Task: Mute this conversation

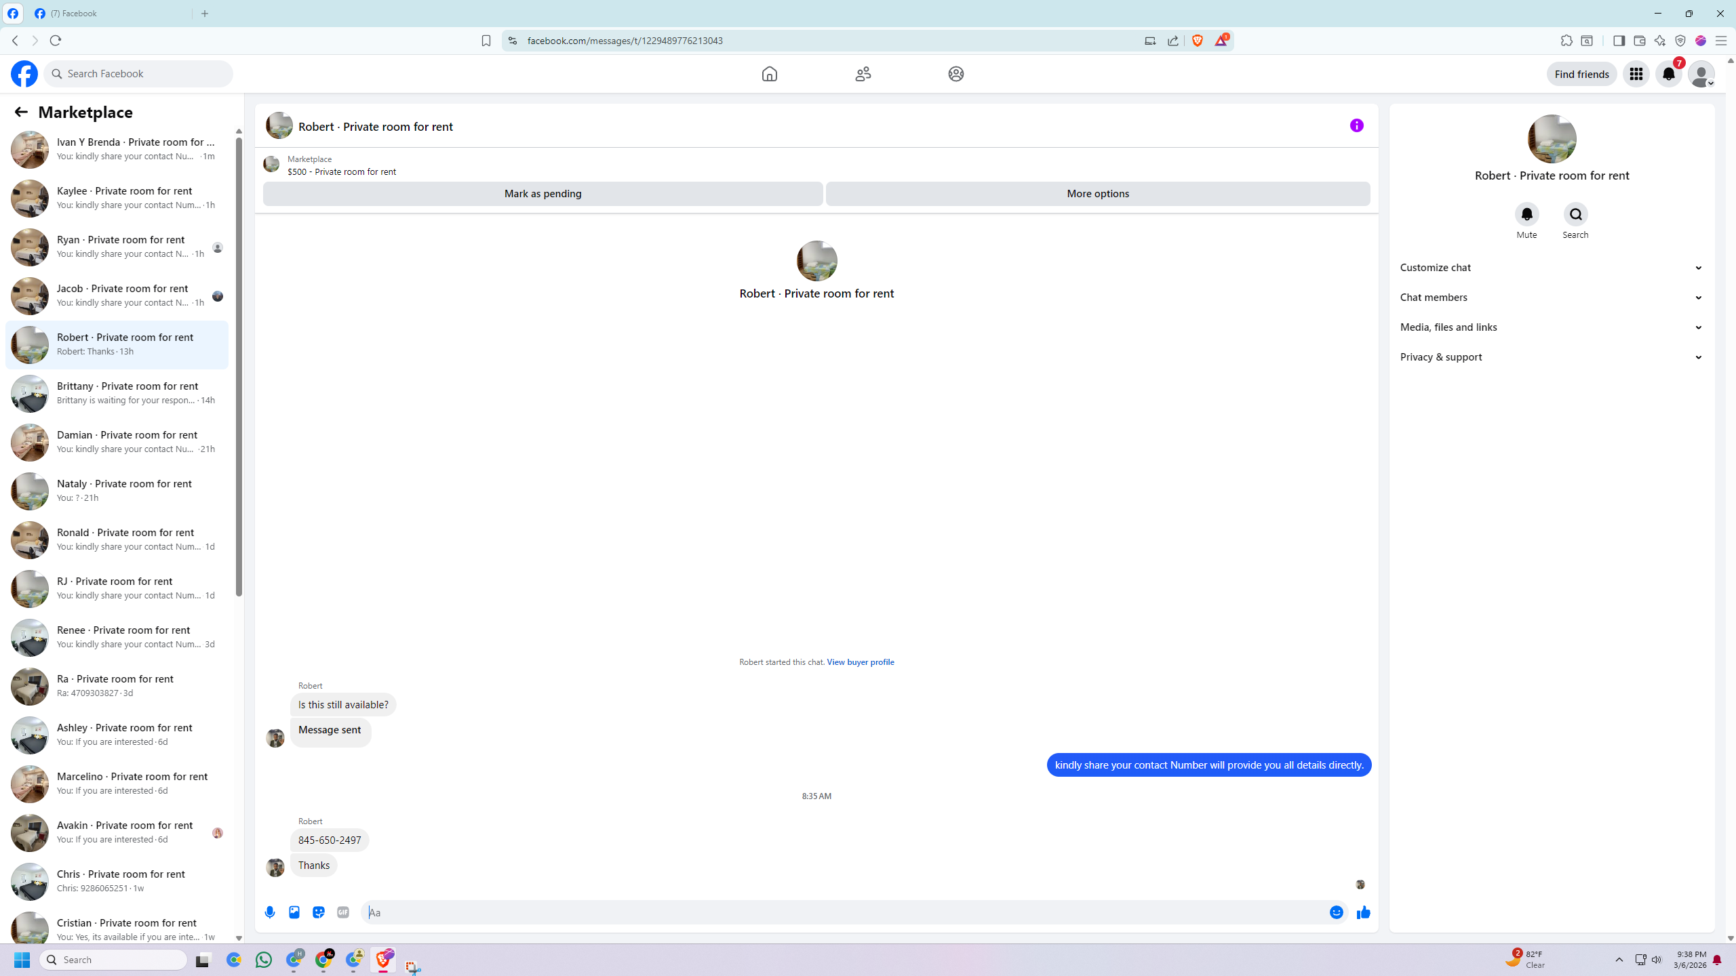Action: point(1526,214)
